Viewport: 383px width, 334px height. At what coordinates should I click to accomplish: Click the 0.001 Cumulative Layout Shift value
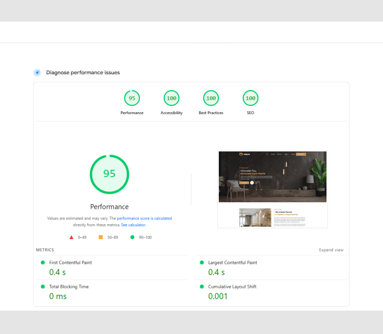[x=218, y=296]
